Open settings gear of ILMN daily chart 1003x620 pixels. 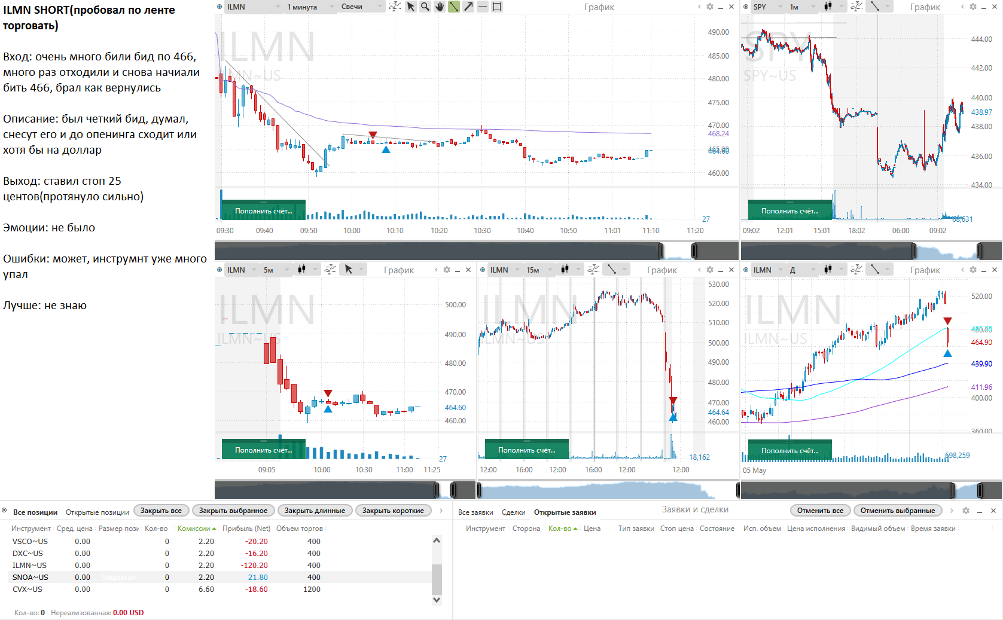tap(973, 270)
